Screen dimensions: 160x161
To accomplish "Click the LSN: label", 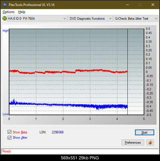I will [43, 132].
